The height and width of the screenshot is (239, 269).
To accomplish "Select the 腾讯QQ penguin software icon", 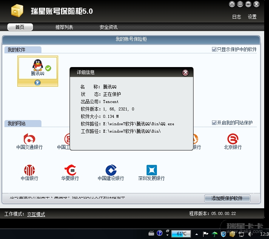I will [38, 65].
